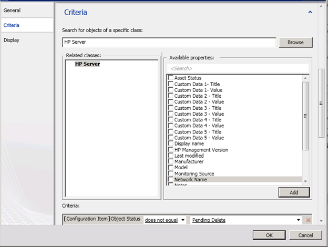Image resolution: width=328 pixels, height=247 pixels.
Task: Tick the Manufacturer property checkbox
Action: point(171,162)
